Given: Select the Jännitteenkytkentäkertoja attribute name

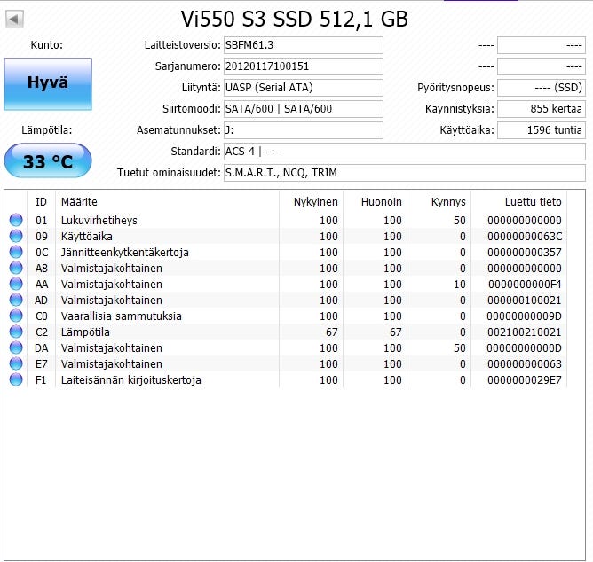Looking at the screenshot, I should tap(125, 252).
